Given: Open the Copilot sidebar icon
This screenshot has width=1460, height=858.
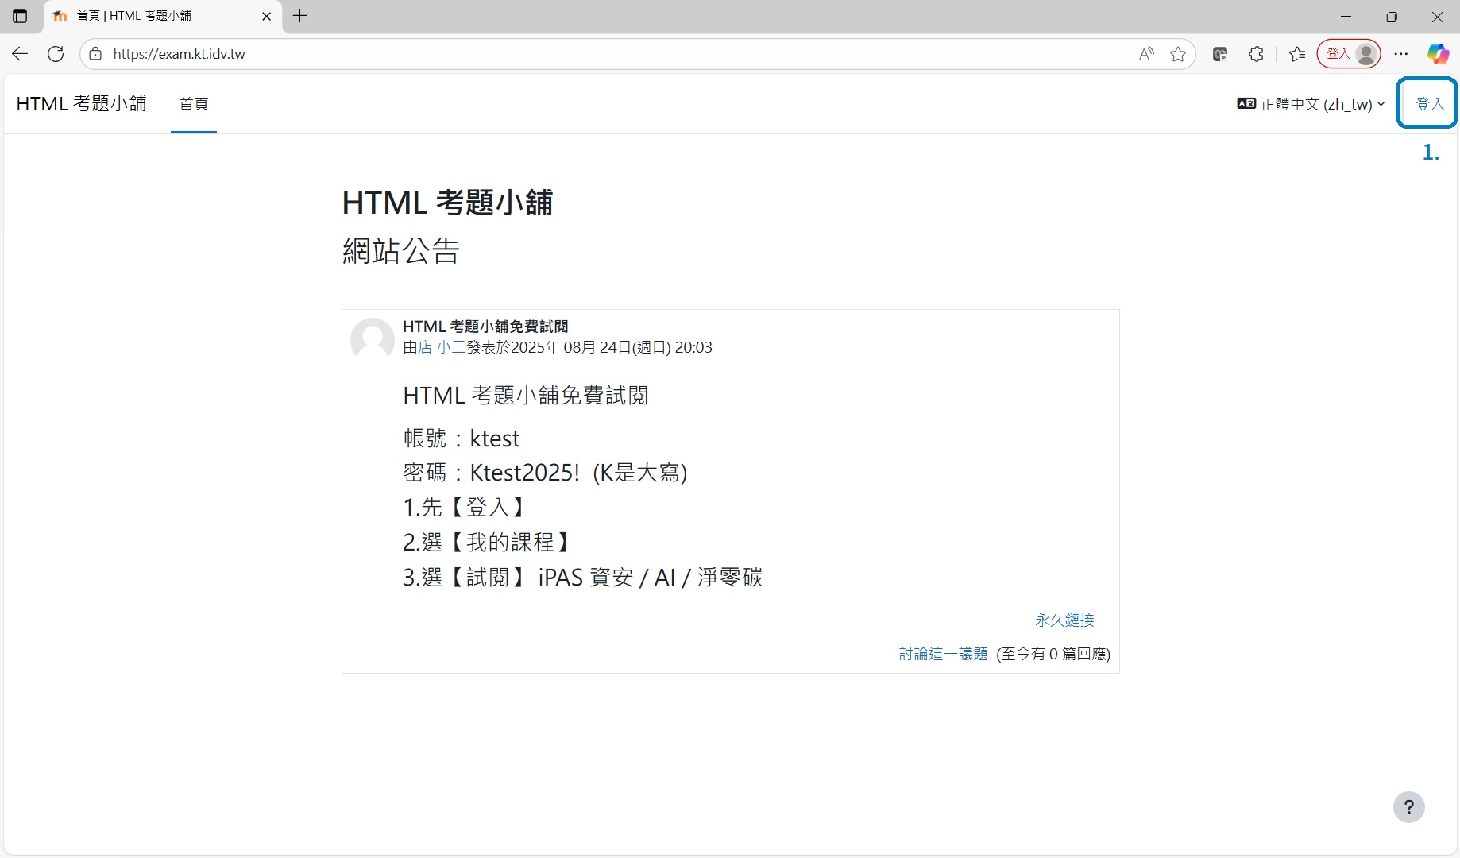Looking at the screenshot, I should [1438, 54].
